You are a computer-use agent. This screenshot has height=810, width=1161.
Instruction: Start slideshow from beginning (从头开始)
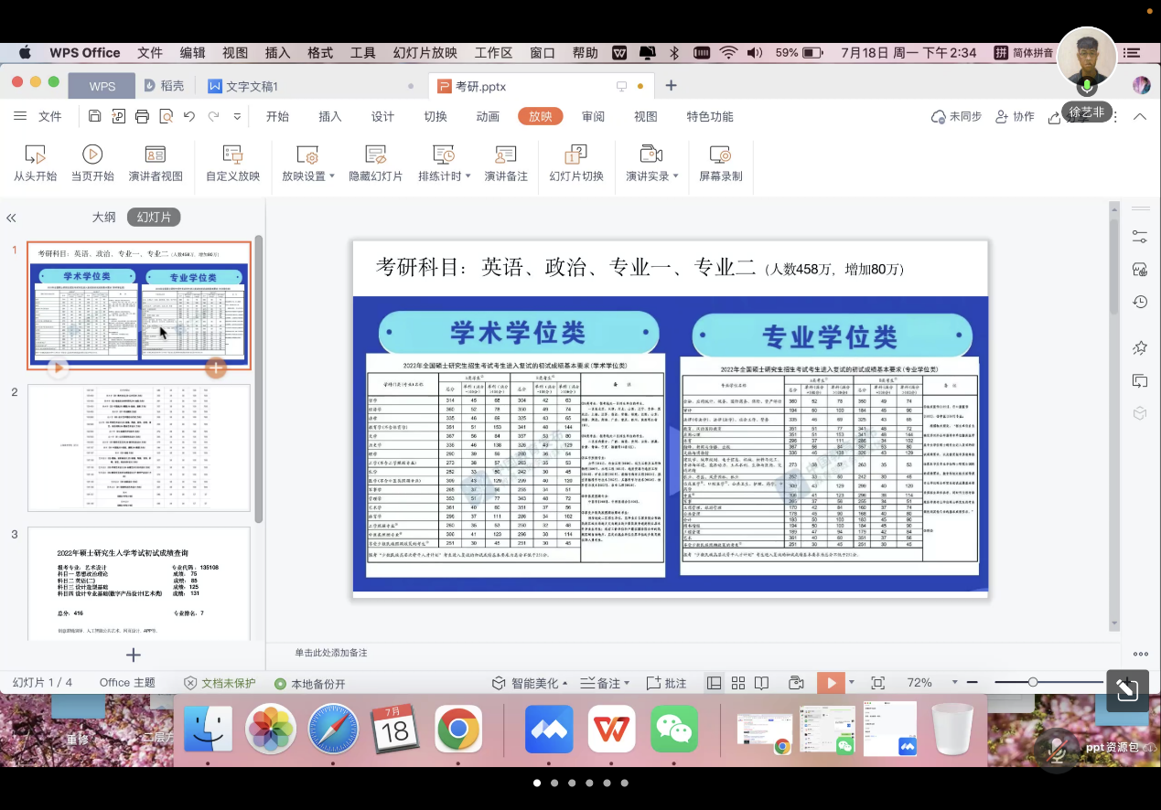(x=35, y=164)
